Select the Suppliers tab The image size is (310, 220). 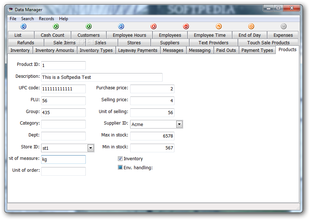click(170, 42)
